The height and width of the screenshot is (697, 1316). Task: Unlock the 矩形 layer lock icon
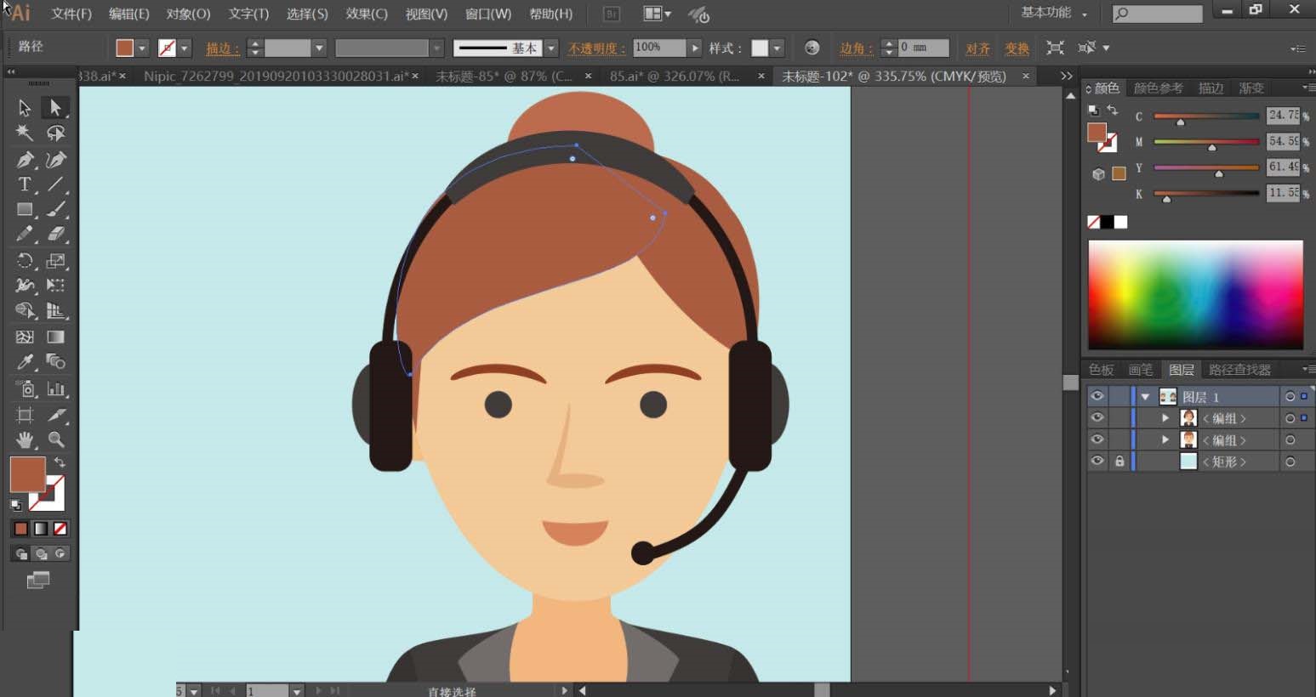[x=1119, y=462]
